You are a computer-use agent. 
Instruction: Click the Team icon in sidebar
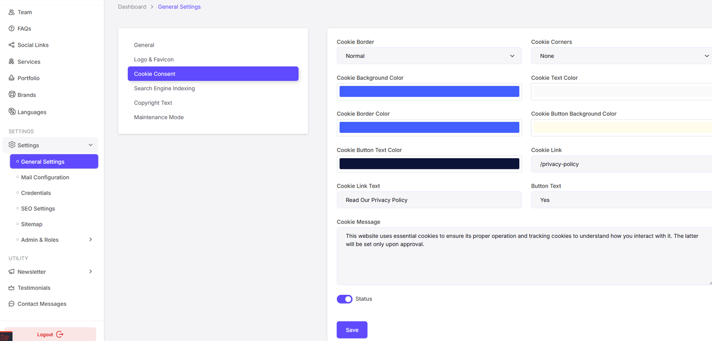[12, 12]
